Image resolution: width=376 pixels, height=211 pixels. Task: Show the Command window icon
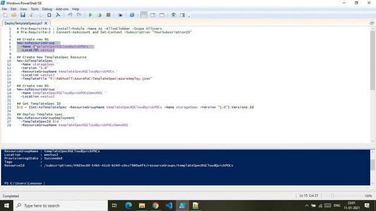pos(174,15)
